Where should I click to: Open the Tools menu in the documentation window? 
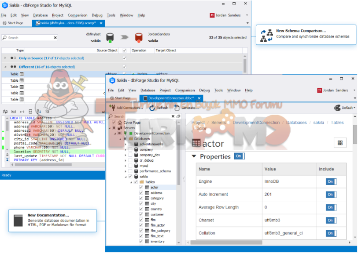(218, 90)
